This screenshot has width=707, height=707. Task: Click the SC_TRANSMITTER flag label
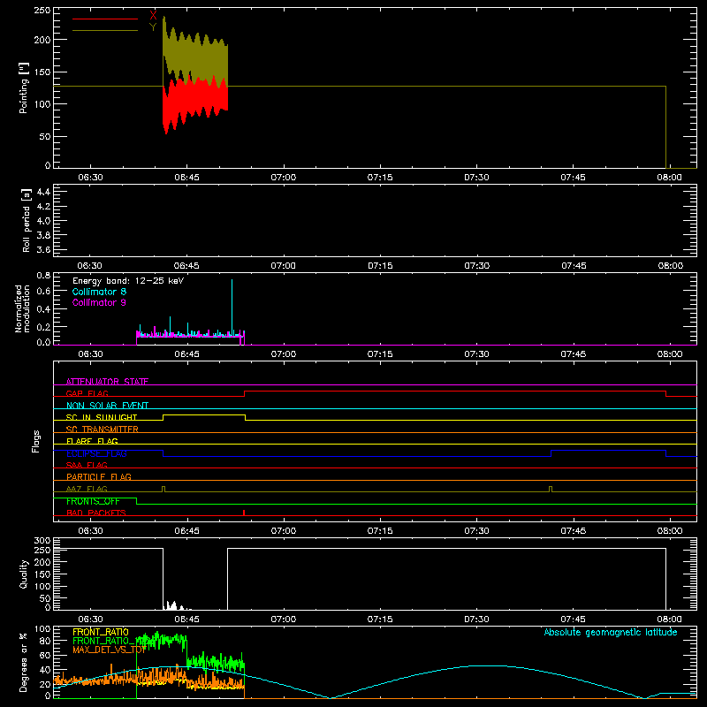(103, 430)
